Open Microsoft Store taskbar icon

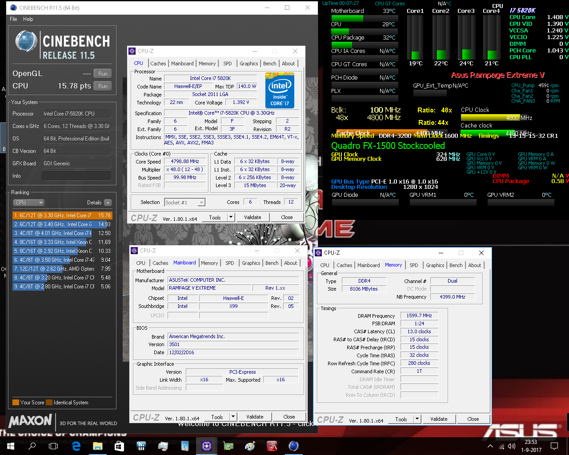point(119,446)
